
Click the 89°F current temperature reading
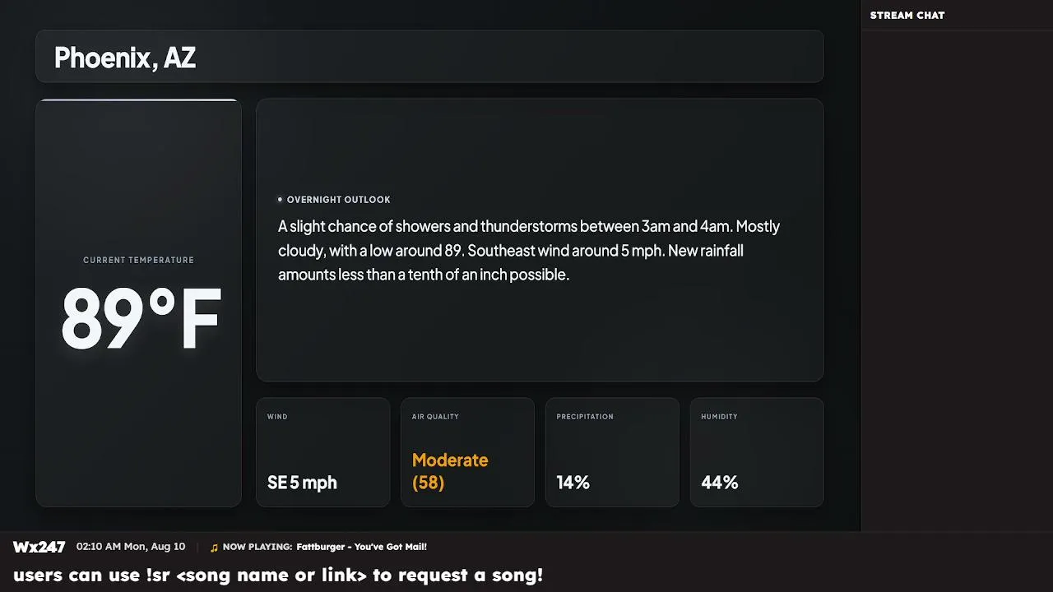[x=141, y=318]
